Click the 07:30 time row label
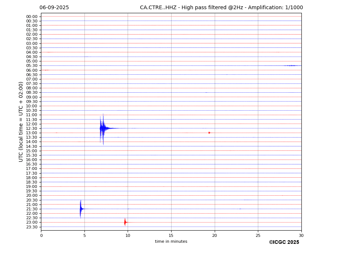Screen dimensions: 342x256 [x=32, y=84]
